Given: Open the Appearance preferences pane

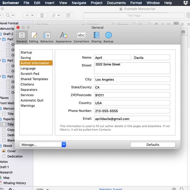Looking at the screenshot, I should point(63,37).
